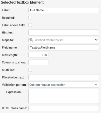Expand Cached attributes list dropdown arrow
This screenshot has width=101, height=113.
[x=96, y=40]
